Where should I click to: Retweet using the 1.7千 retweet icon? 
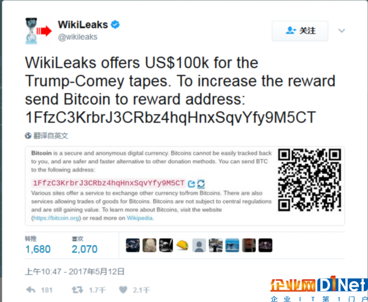pyautogui.click(x=77, y=290)
